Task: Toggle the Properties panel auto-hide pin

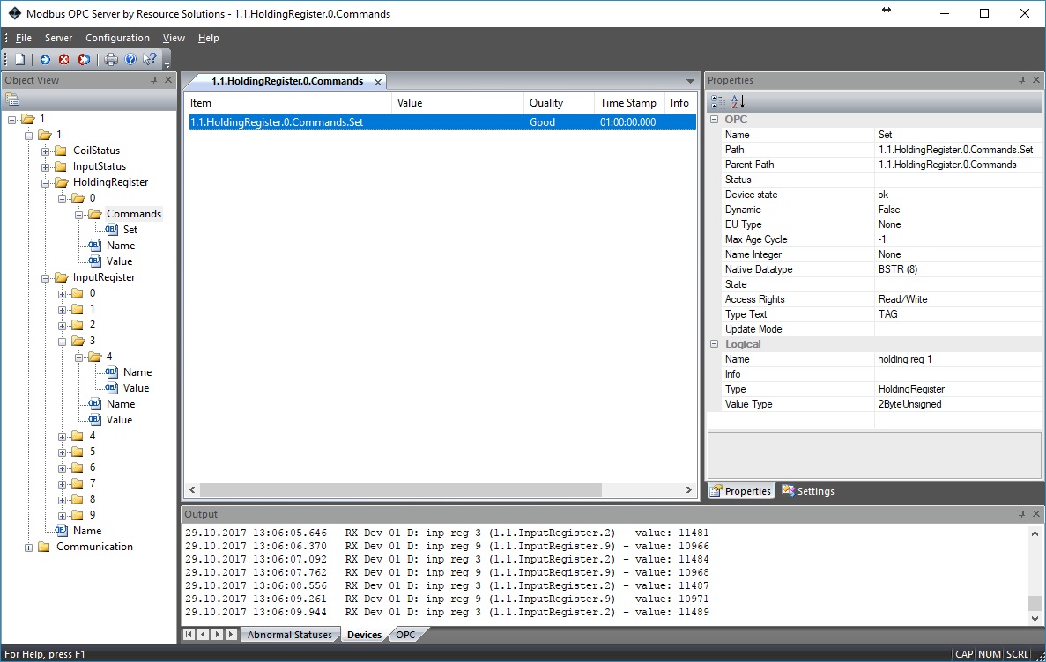Action: click(1020, 80)
